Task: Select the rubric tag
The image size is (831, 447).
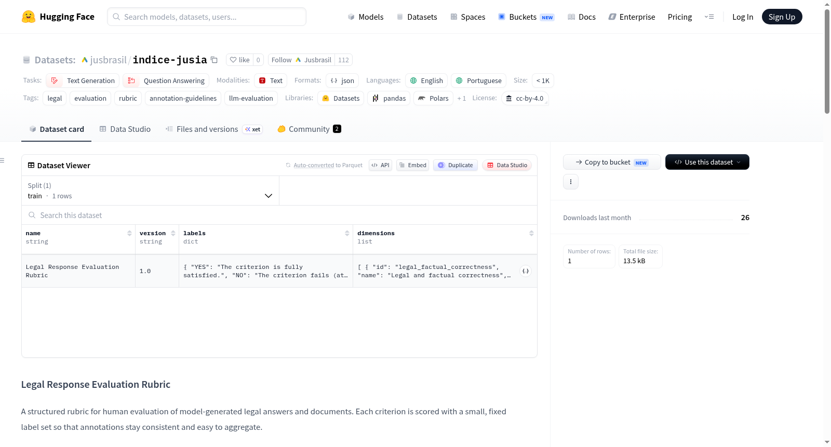Action: [x=128, y=98]
